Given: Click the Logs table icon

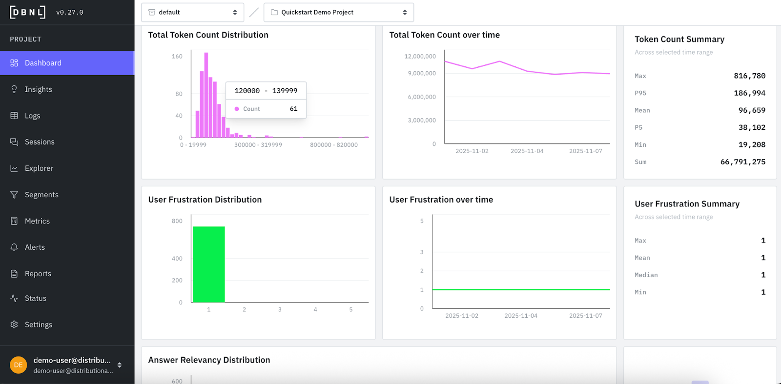Looking at the screenshot, I should pyautogui.click(x=14, y=116).
